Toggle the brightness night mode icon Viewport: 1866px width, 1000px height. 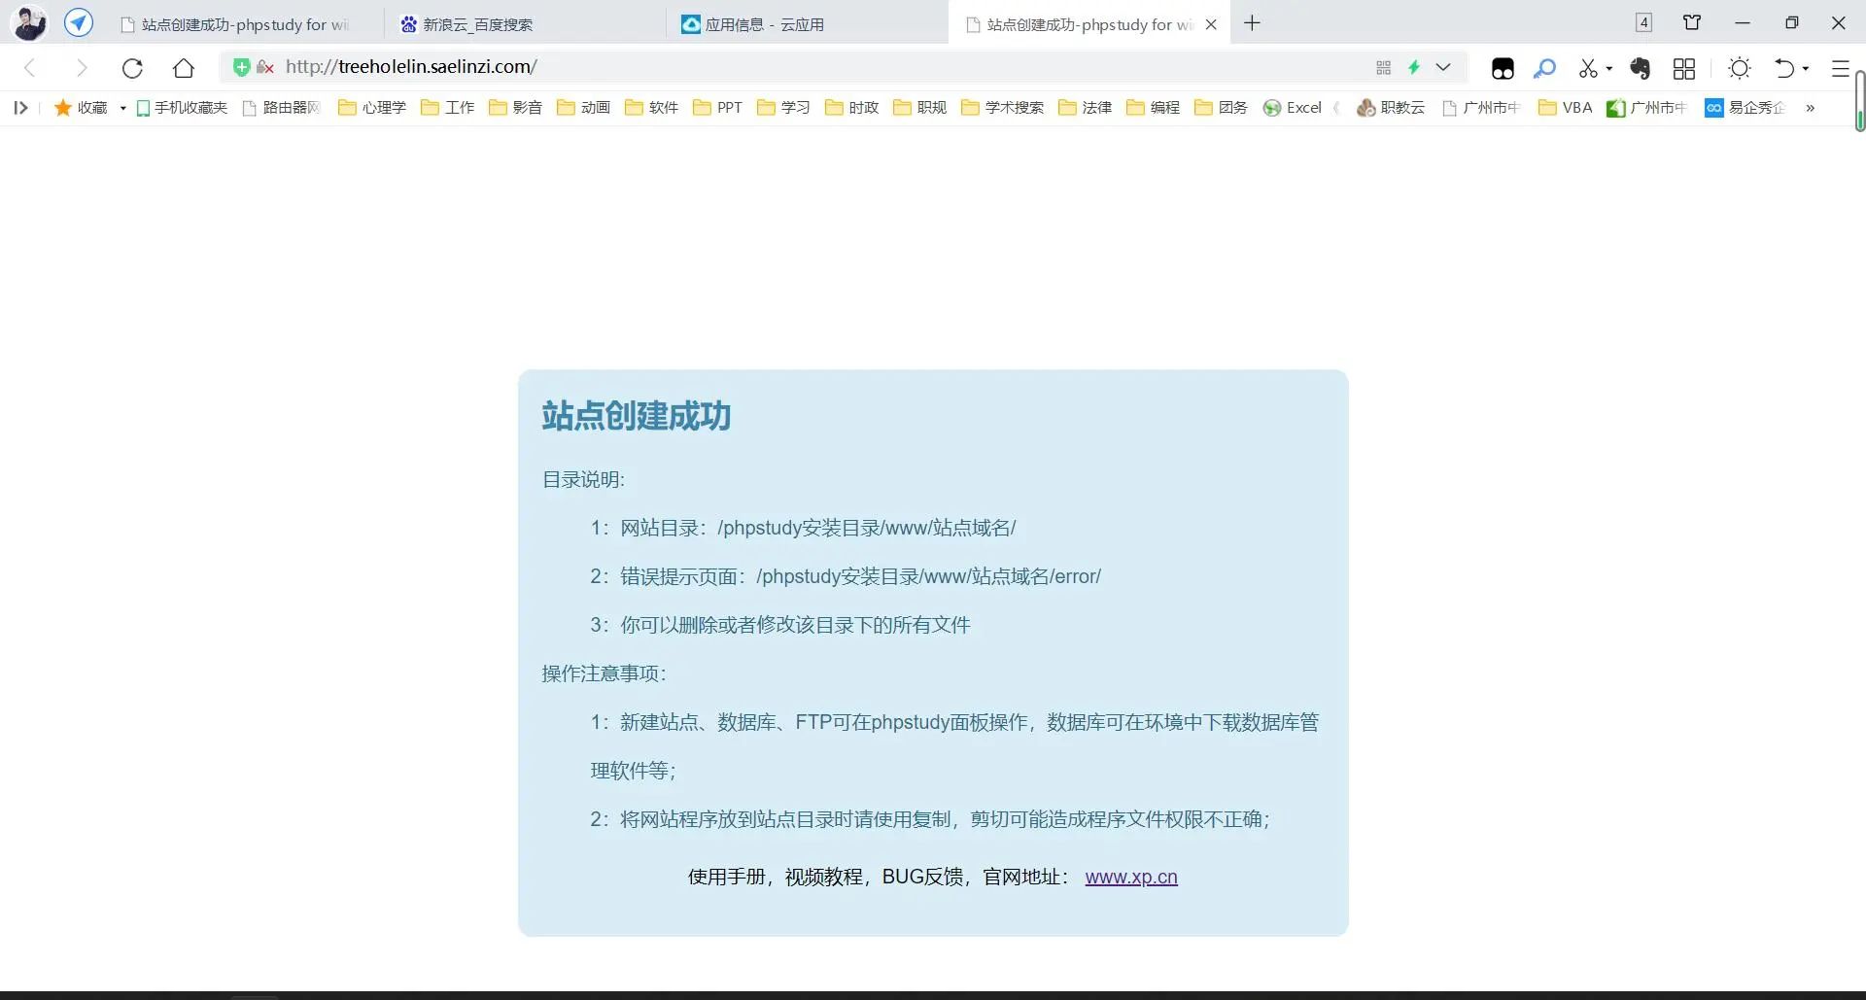point(1740,68)
